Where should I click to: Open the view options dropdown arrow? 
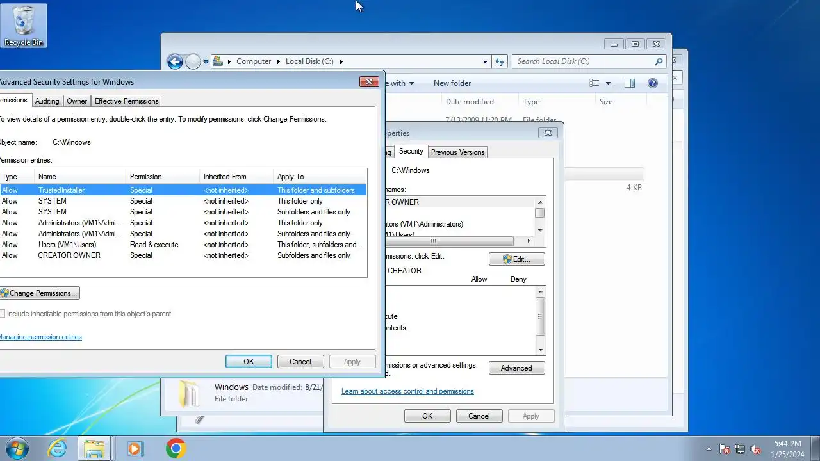tap(608, 83)
